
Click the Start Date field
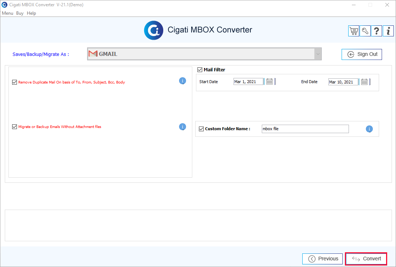(x=248, y=82)
